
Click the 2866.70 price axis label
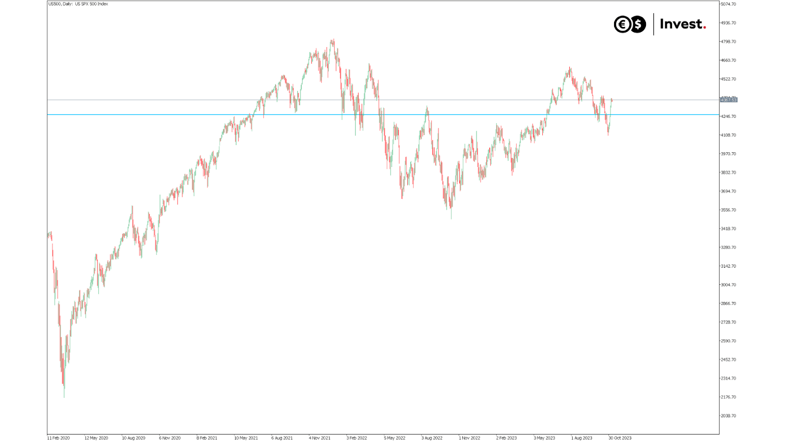click(728, 303)
